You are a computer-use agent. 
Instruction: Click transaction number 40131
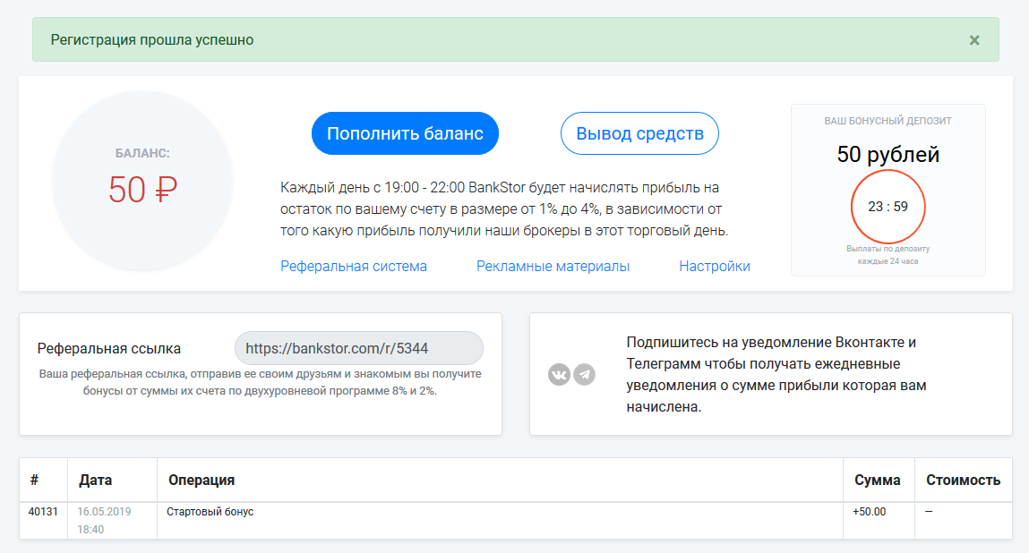coord(43,512)
